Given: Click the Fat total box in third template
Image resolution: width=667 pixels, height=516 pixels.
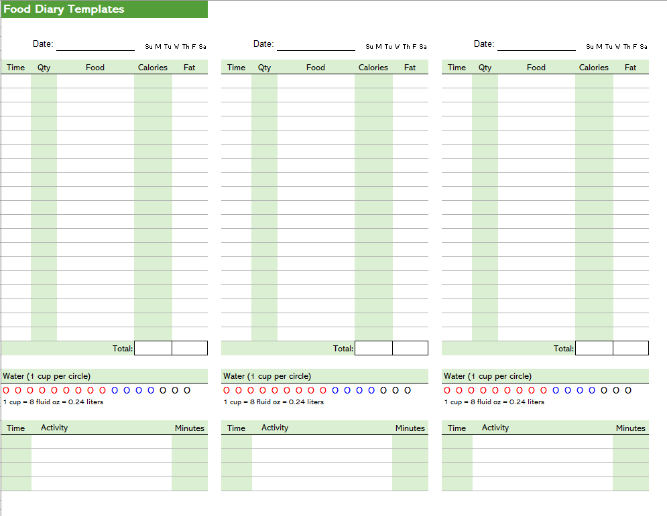Looking at the screenshot, I should coord(631,348).
